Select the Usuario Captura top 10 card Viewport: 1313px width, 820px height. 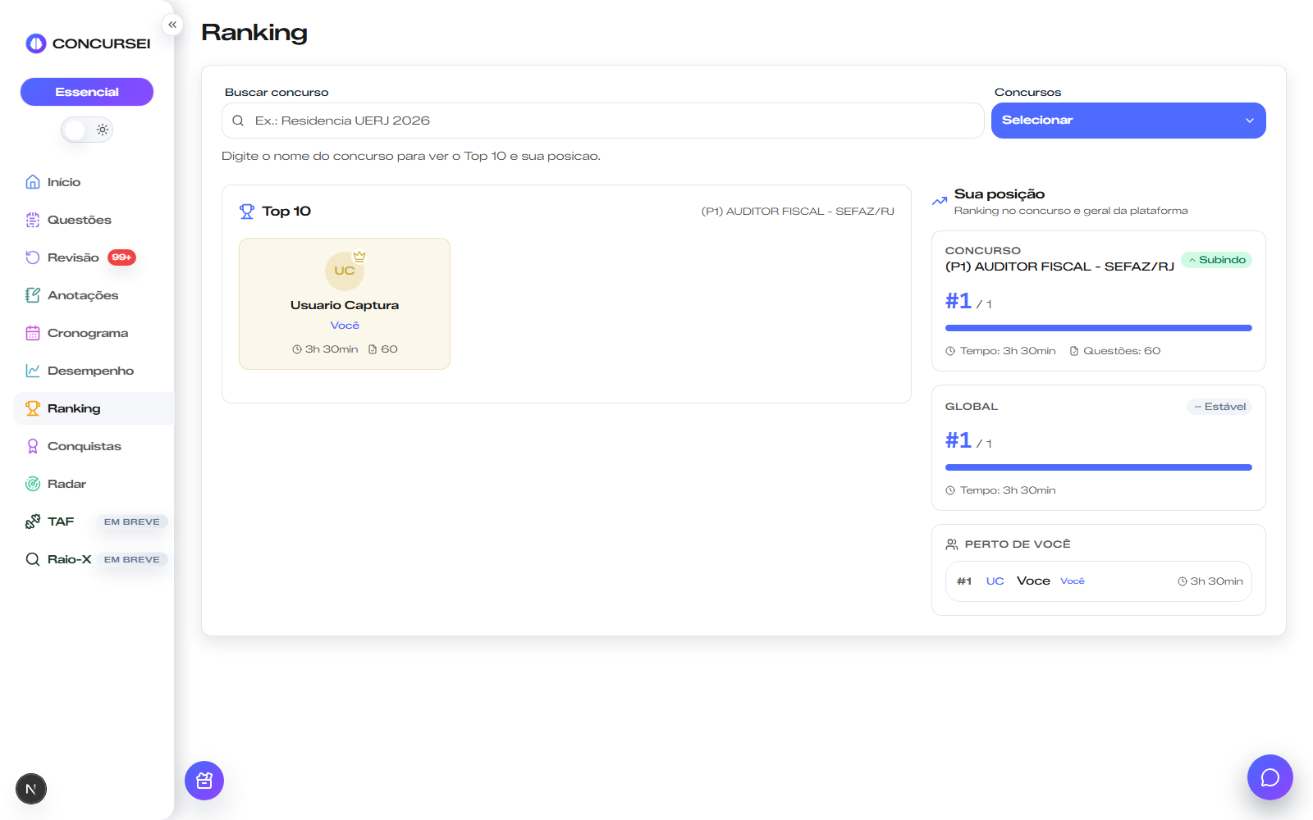point(345,304)
